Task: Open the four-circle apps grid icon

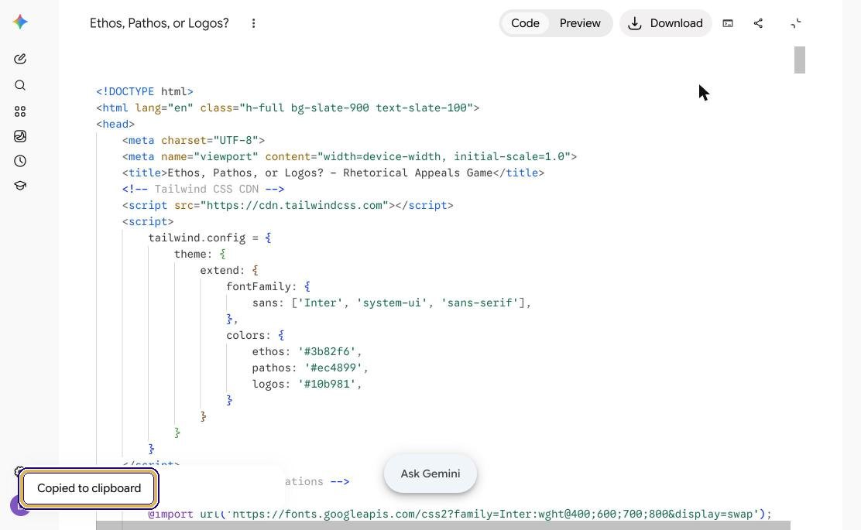Action: (x=20, y=111)
